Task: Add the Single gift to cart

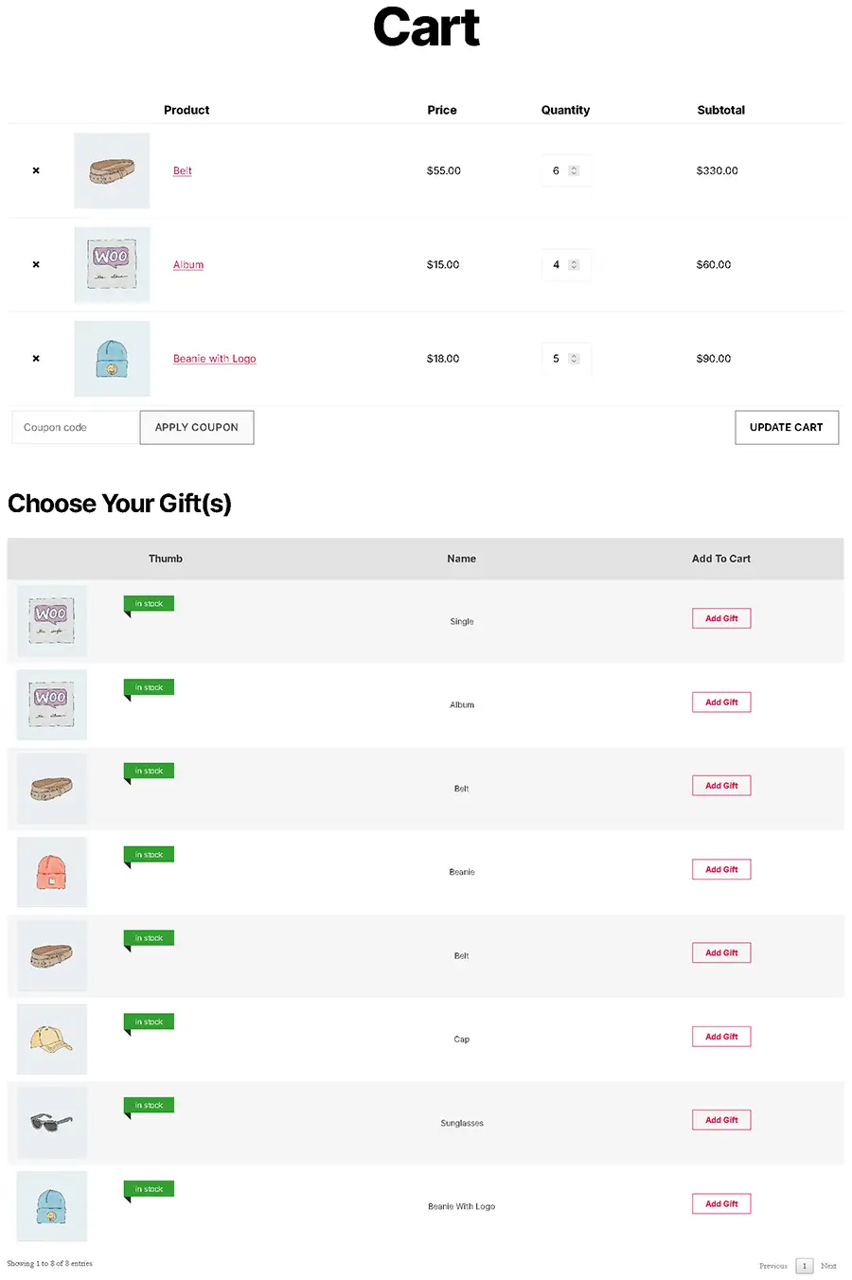Action: [720, 618]
